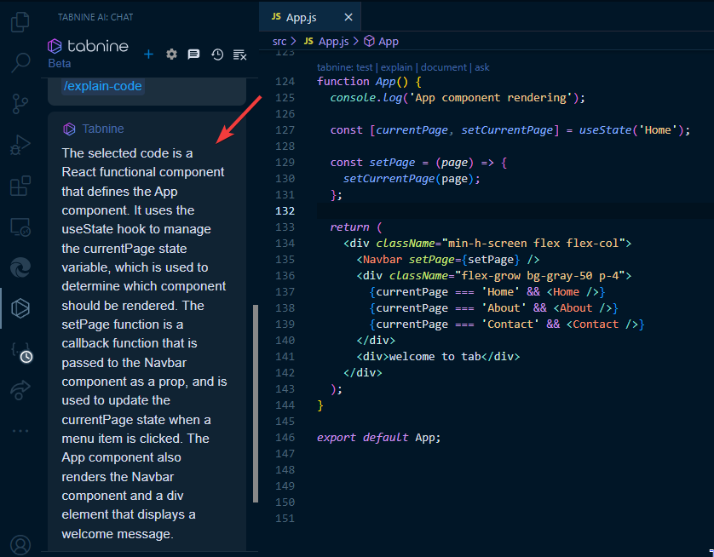This screenshot has width=714, height=557.
Task: Open the share arrow icon in activity bar
Action: click(20, 390)
